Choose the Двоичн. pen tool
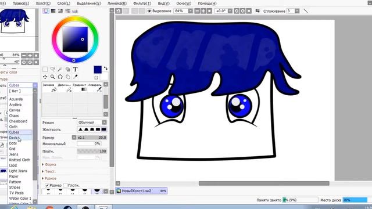 (65, 88)
